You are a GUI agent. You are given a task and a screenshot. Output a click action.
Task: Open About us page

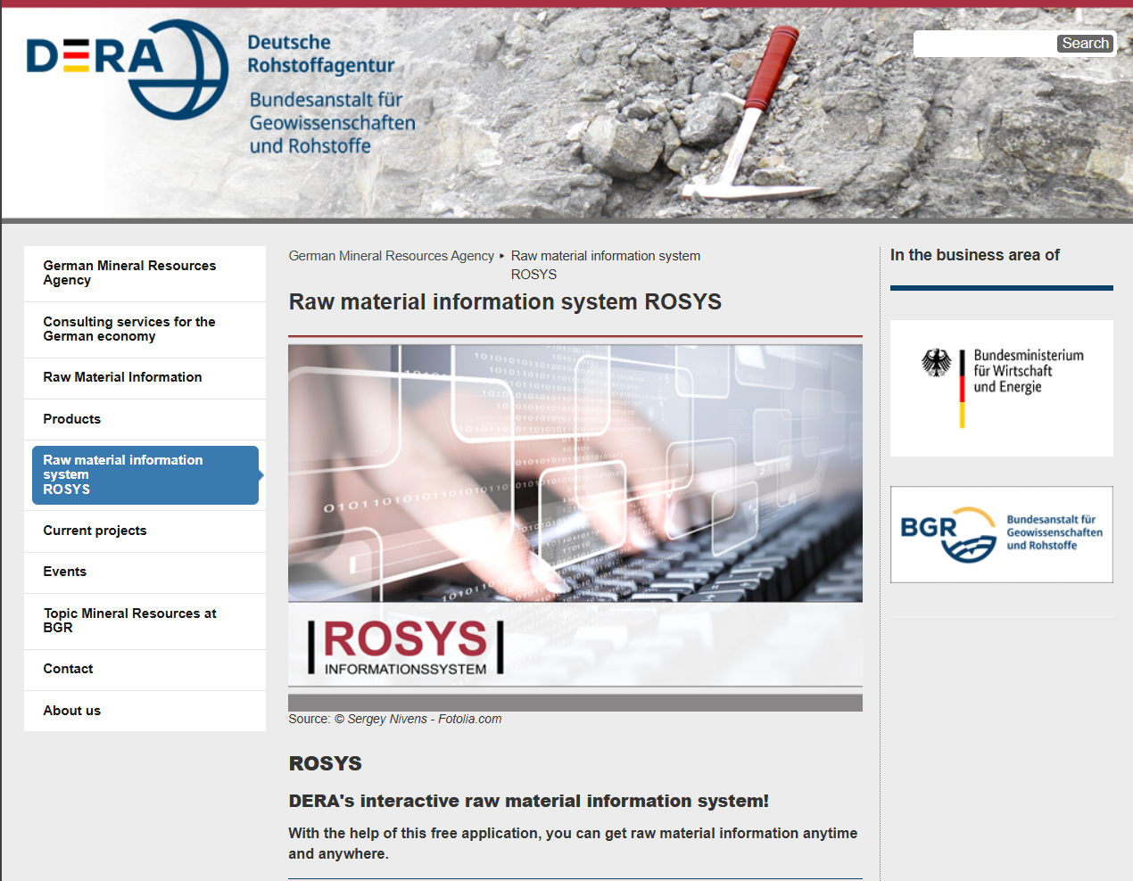point(145,712)
